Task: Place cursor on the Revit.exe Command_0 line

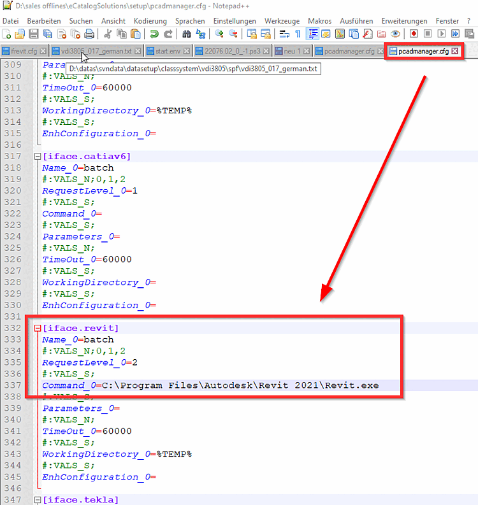Action: pyautogui.click(x=210, y=385)
